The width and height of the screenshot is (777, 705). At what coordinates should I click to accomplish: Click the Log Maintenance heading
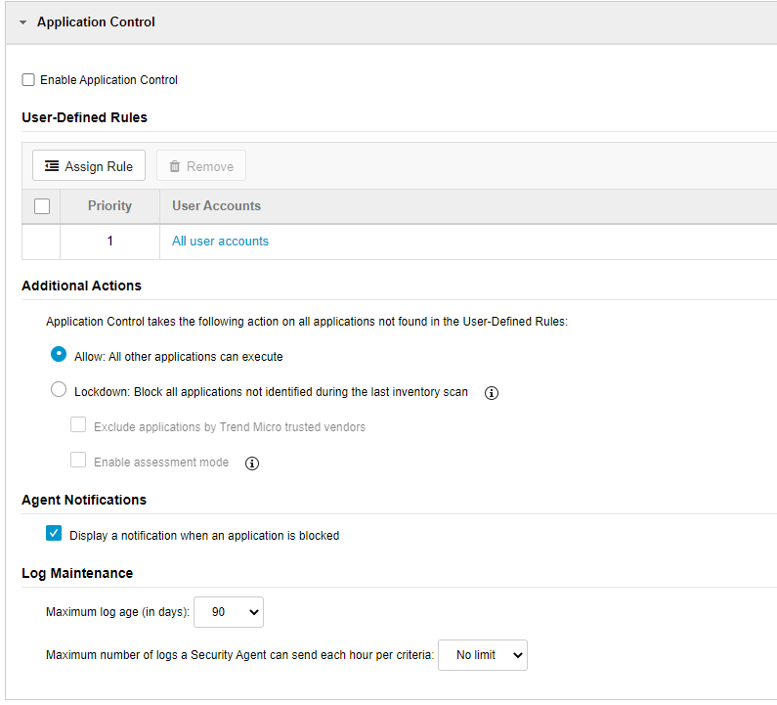pyautogui.click(x=77, y=573)
